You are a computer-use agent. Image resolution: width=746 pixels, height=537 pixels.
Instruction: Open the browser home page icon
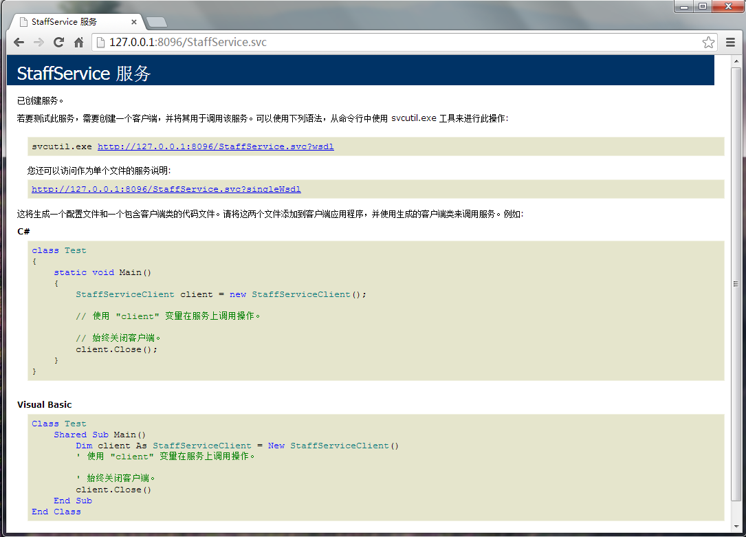[79, 43]
